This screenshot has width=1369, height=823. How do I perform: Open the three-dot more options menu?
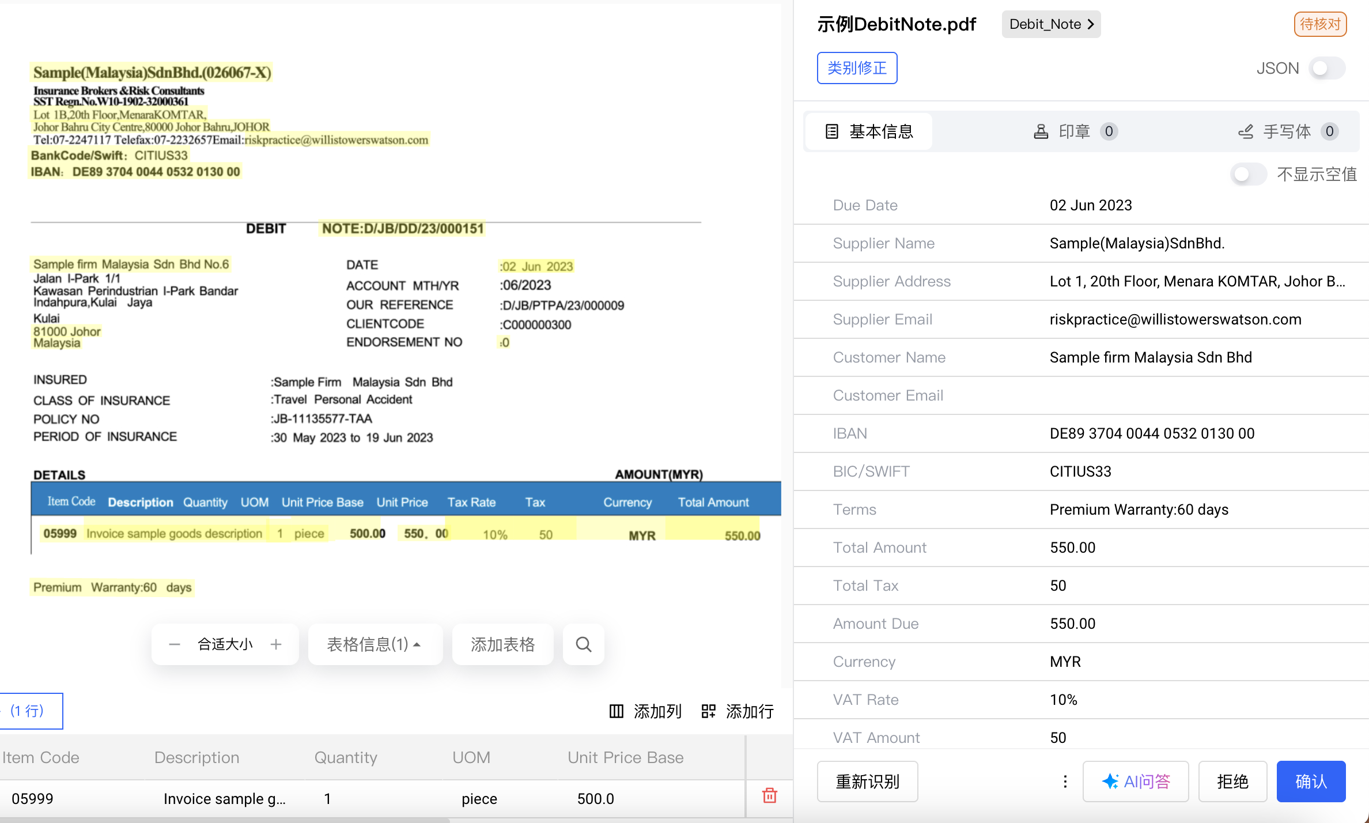click(x=1065, y=782)
